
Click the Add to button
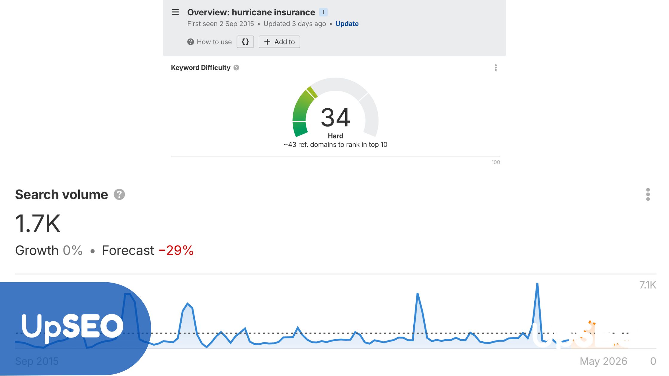279,42
